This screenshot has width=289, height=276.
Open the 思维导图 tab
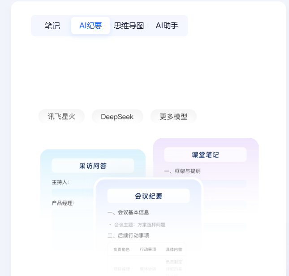pyautogui.click(x=129, y=26)
